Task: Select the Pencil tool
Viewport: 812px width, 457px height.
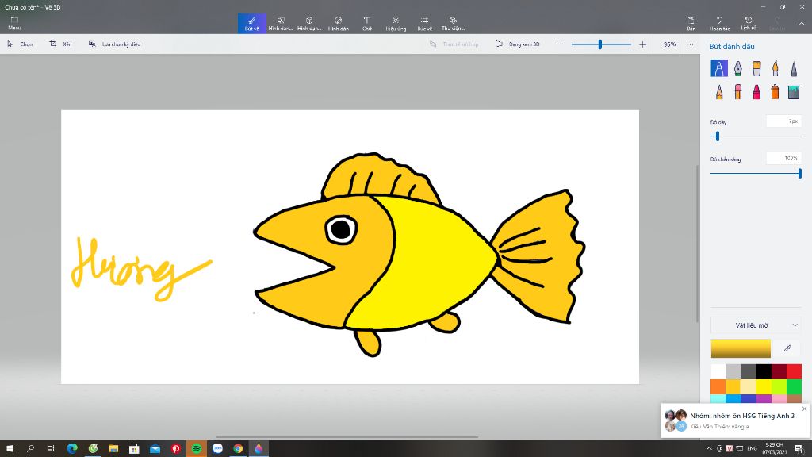Action: (718, 92)
